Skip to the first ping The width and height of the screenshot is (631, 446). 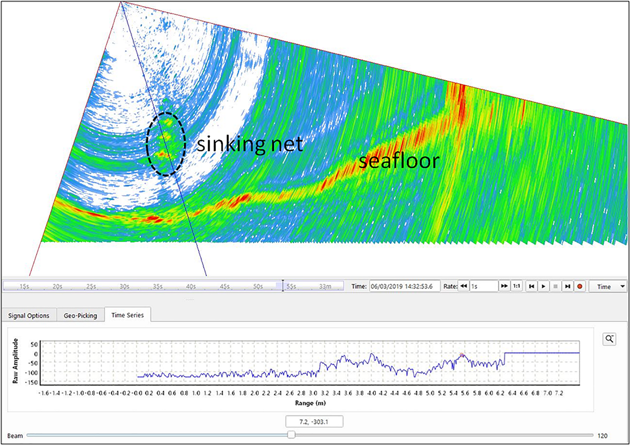point(532,286)
